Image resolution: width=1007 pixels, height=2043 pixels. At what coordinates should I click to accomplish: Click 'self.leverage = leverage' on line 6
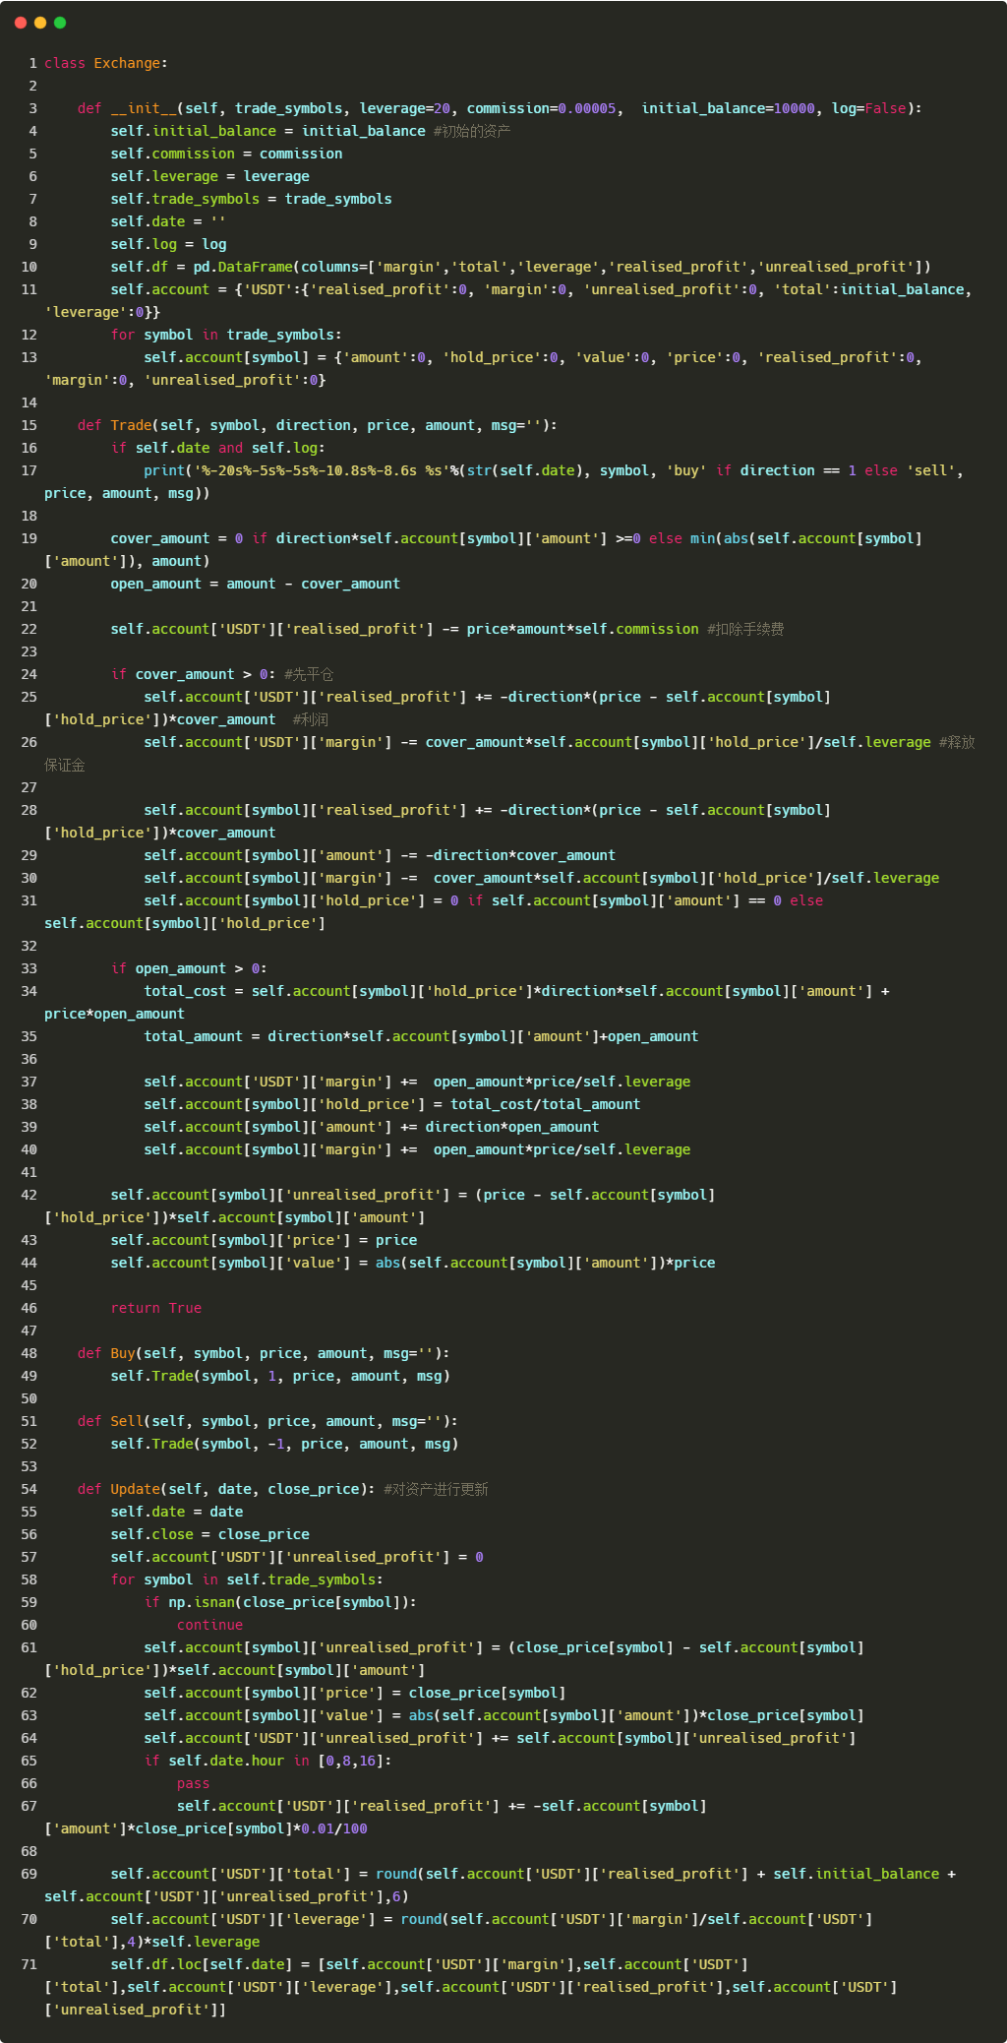point(209,176)
